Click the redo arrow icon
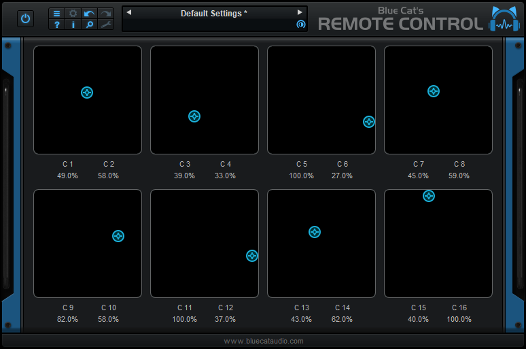Image resolution: width=526 pixels, height=349 pixels. [105, 14]
